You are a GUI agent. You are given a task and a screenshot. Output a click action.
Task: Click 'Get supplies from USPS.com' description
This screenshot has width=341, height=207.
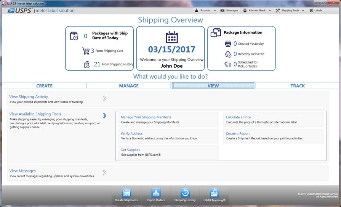(x=141, y=155)
